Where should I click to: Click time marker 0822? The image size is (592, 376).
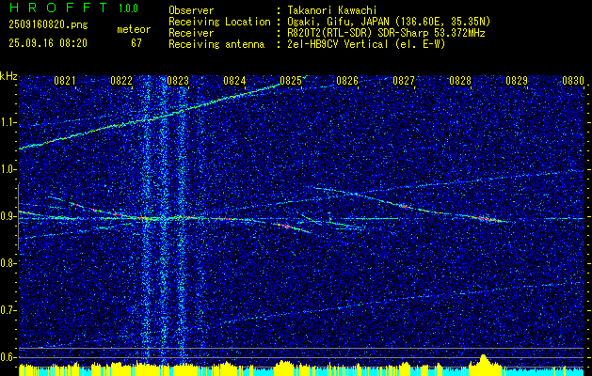(x=121, y=81)
